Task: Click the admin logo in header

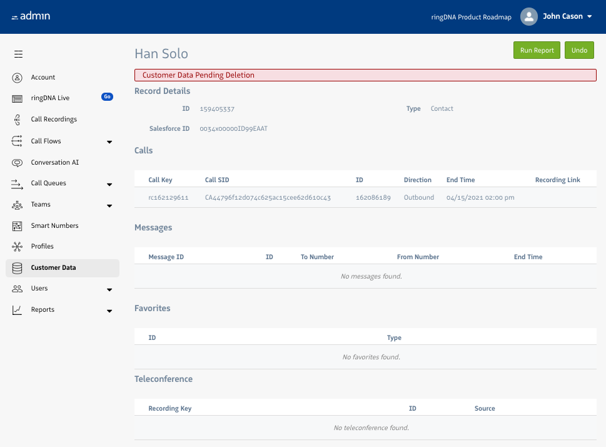Action: [31, 16]
